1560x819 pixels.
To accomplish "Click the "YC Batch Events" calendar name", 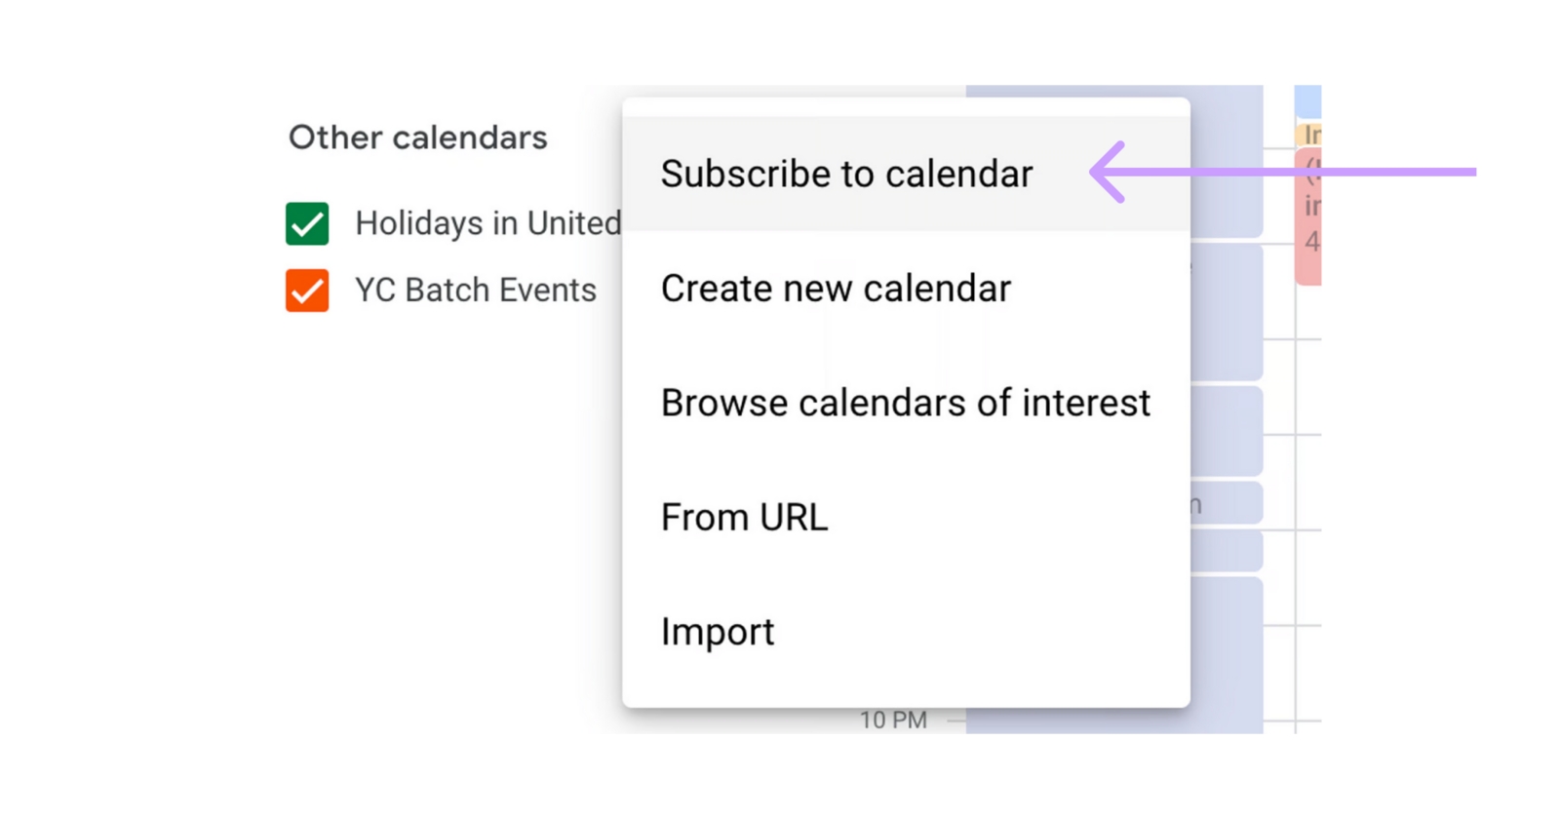I will coord(475,291).
